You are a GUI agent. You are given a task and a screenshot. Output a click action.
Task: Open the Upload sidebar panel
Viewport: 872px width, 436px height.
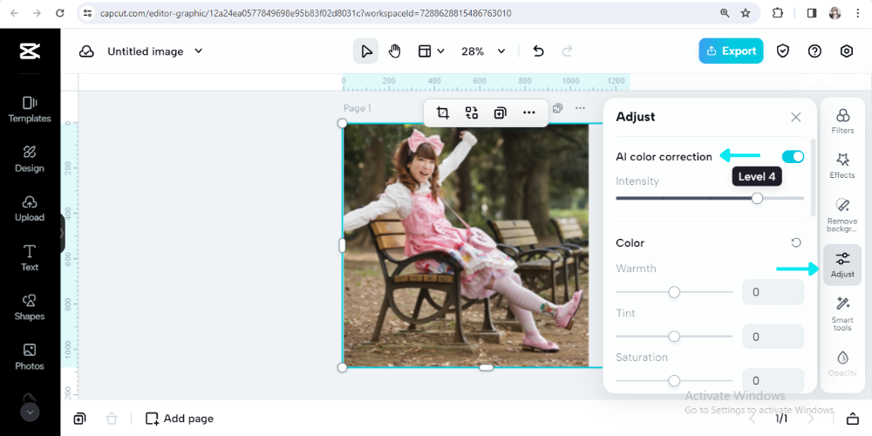tap(30, 208)
